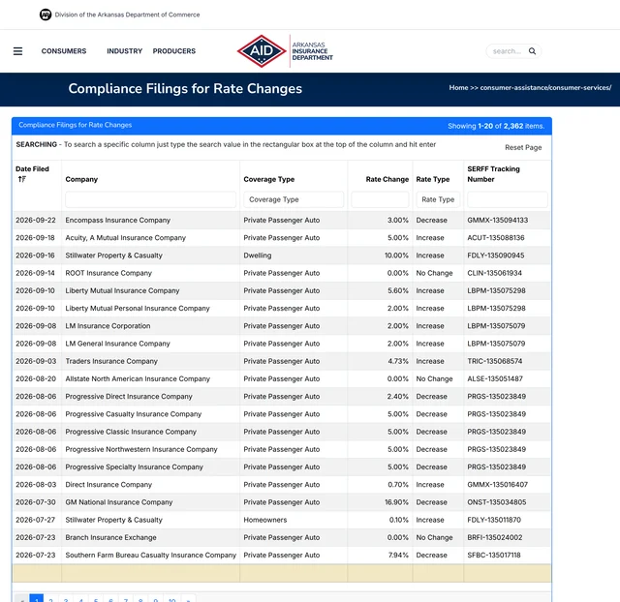
Task: Click Allstate North American Insurance Company
Action: (x=138, y=378)
